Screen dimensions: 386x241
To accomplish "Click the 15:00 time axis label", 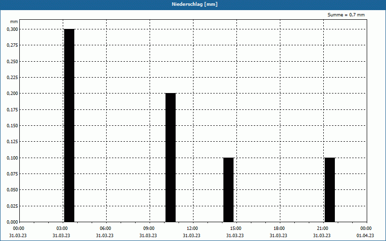I will (236, 228).
